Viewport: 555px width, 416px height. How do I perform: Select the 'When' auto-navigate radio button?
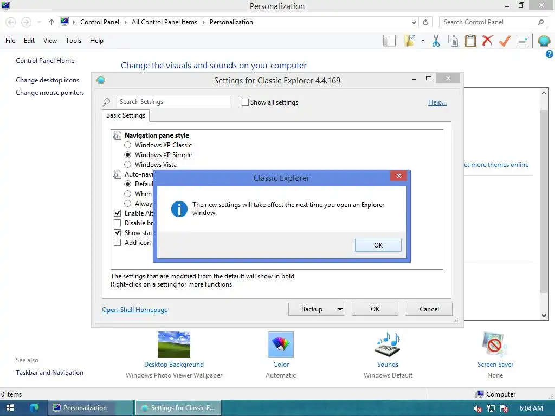click(127, 193)
